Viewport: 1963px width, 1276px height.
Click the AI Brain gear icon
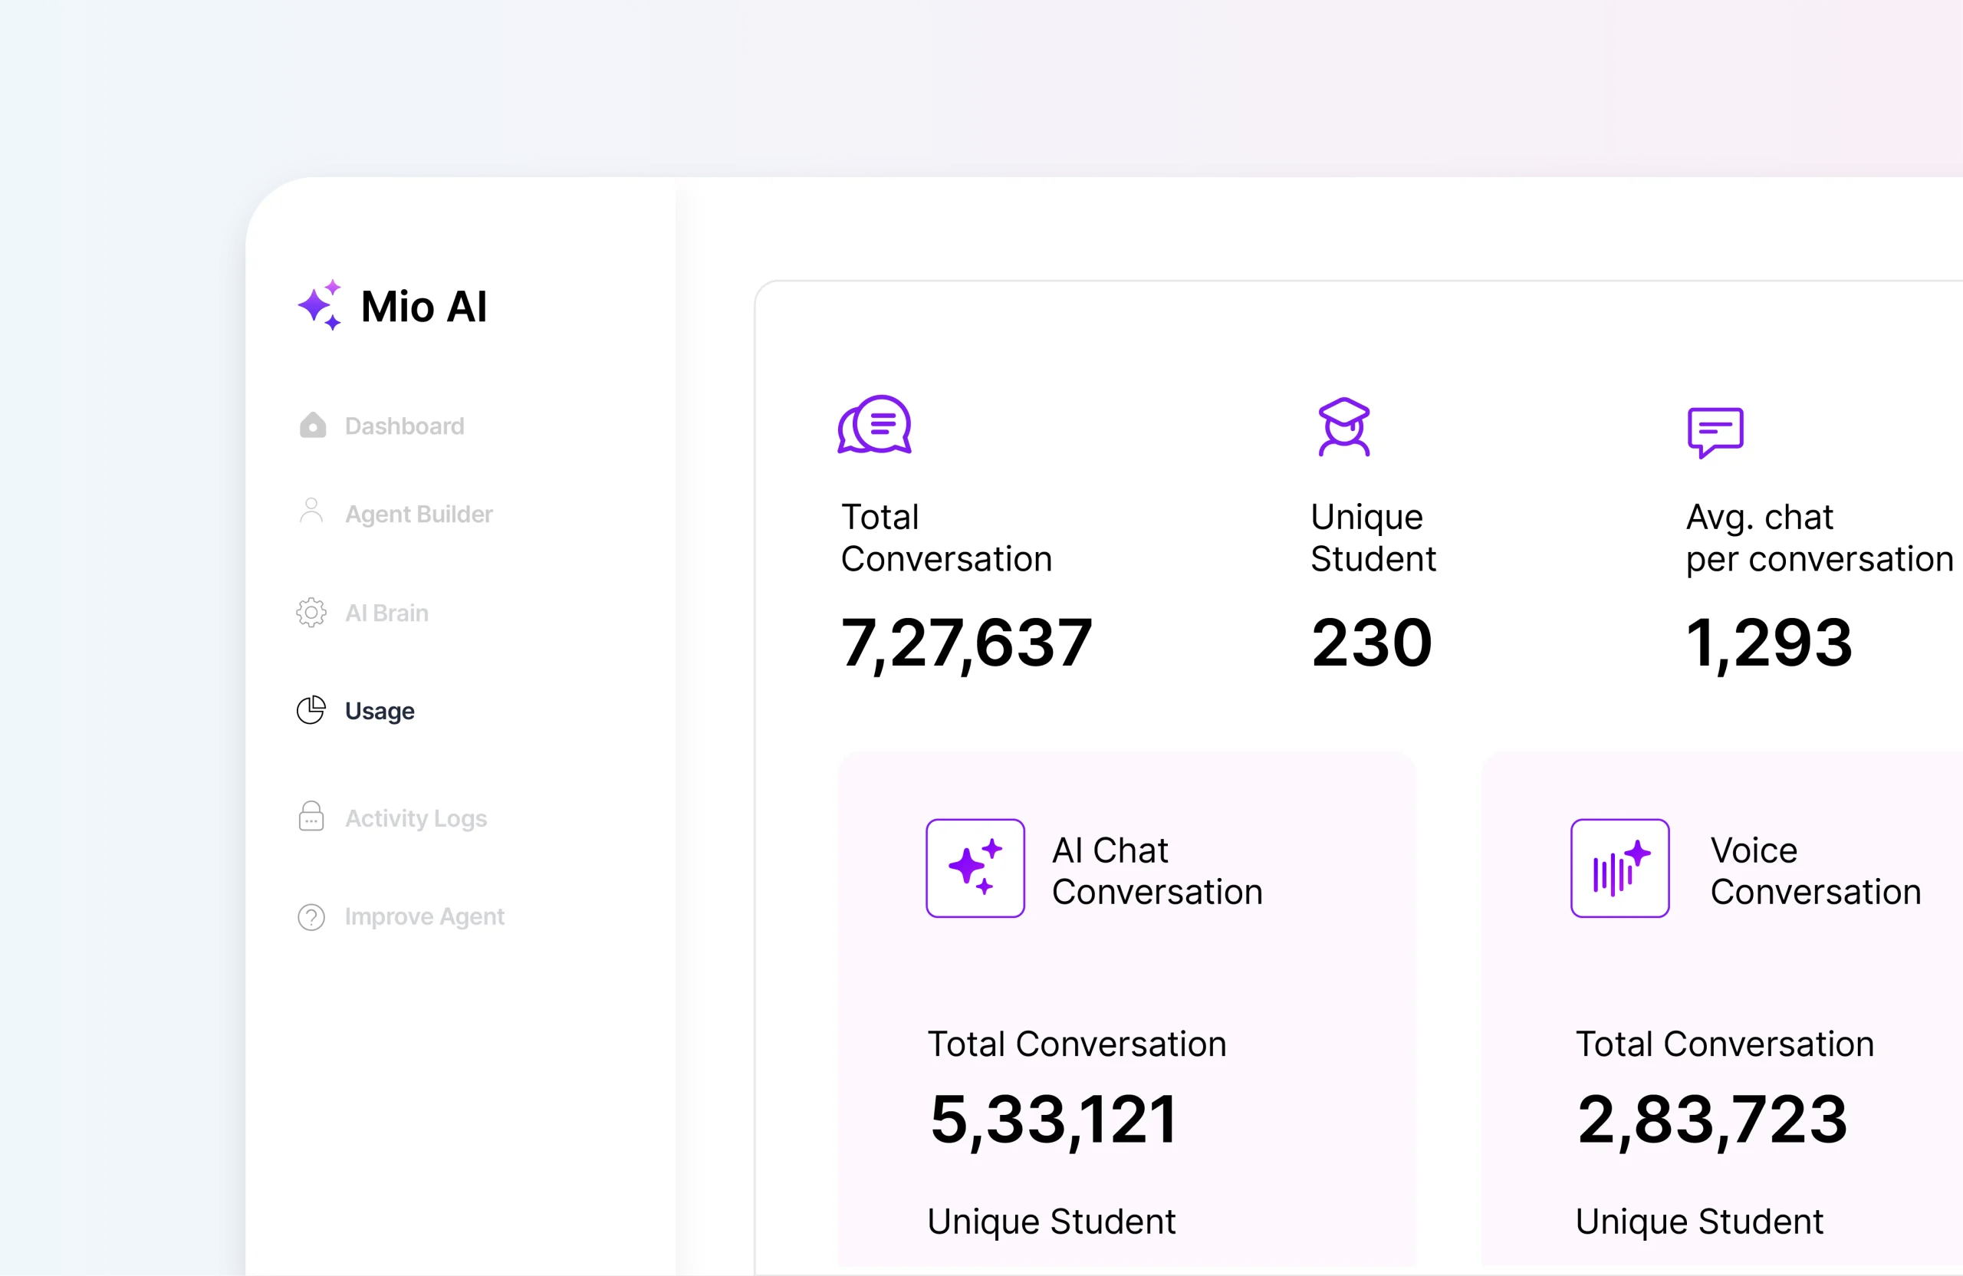point(311,612)
